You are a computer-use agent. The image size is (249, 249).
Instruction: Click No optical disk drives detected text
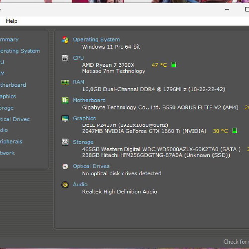tap(122, 174)
